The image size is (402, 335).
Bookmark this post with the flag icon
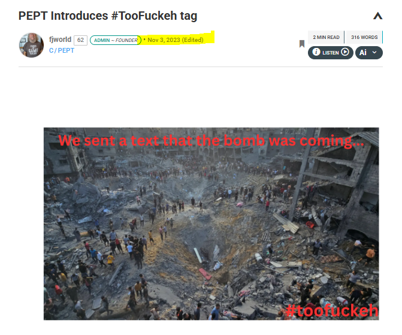tap(302, 44)
